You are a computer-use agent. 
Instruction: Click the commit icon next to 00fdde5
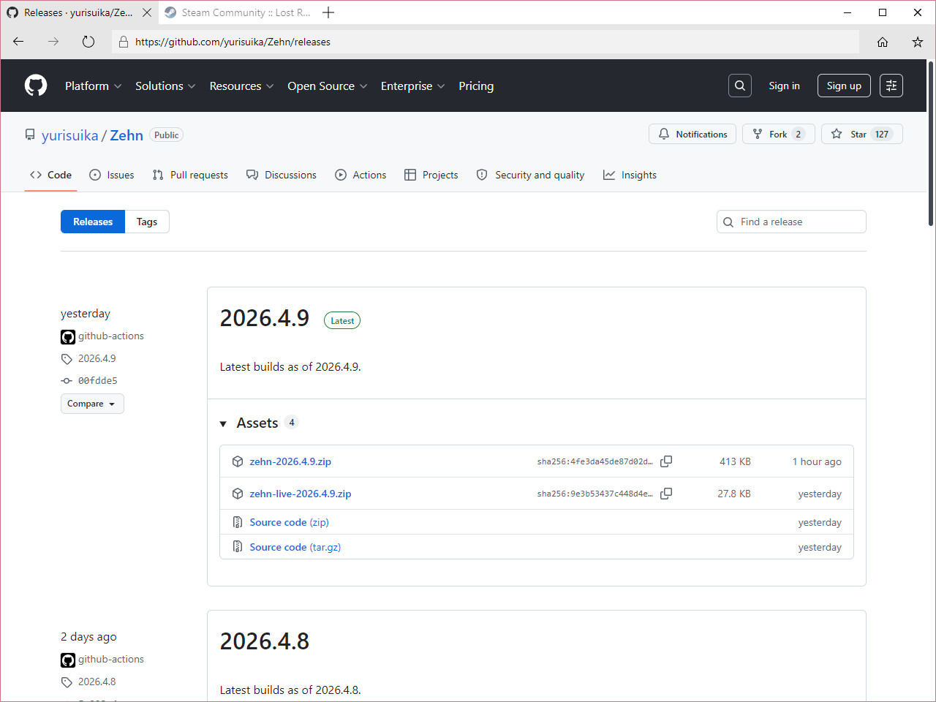67,381
